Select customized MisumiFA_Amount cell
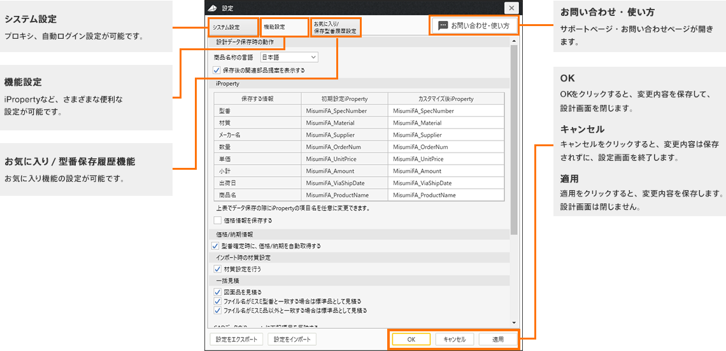The width and height of the screenshot is (726, 351). point(446,171)
